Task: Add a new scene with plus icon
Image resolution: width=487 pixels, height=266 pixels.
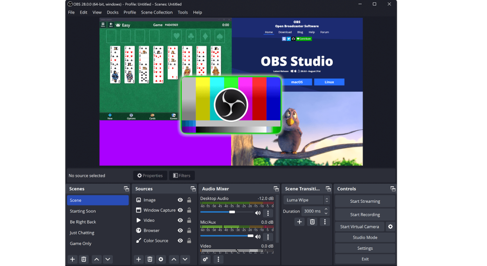Action: pyautogui.click(x=72, y=259)
